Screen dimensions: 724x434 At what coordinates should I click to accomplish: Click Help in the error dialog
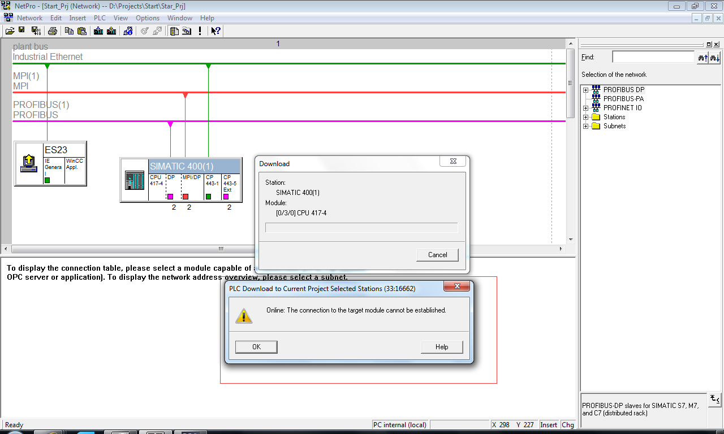click(x=442, y=347)
